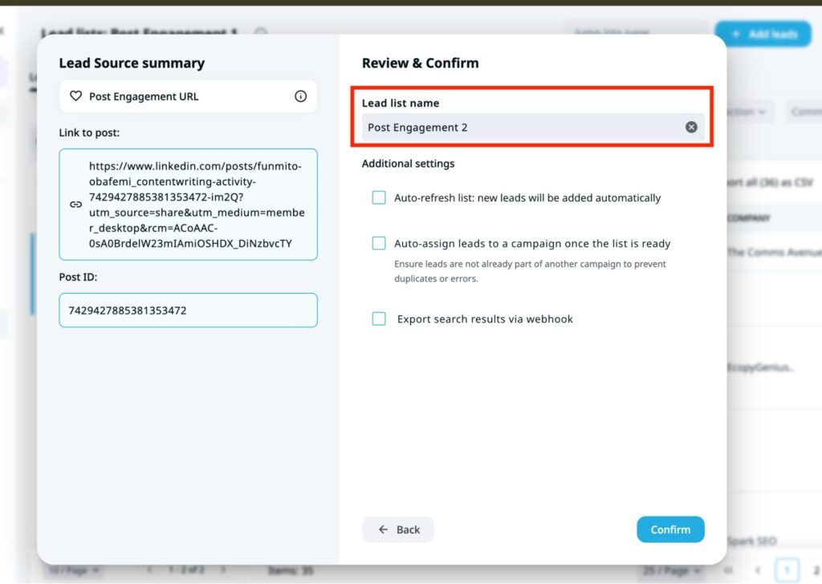Clear the Lead list name field

[x=691, y=128]
